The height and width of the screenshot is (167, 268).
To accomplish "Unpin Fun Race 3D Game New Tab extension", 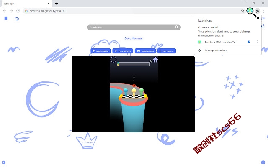I will [249, 42].
